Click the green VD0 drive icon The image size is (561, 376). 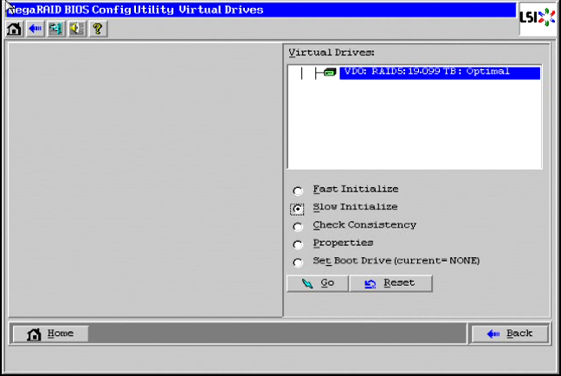click(330, 73)
